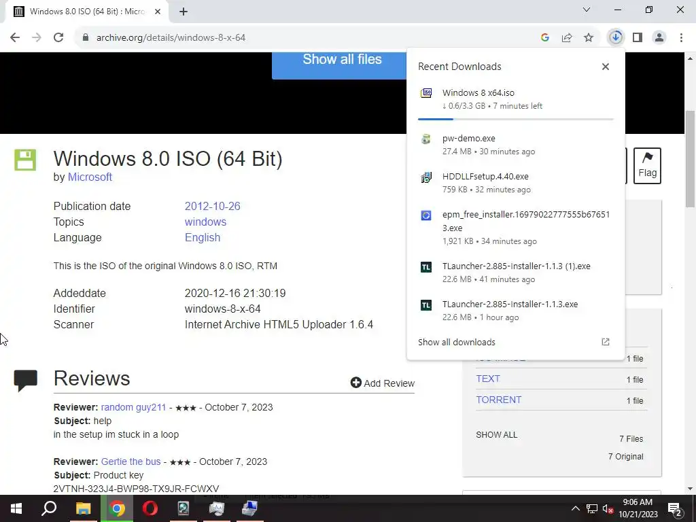Open the taskbar search magnifier
Screen dimensions: 696x522
click(49, 508)
